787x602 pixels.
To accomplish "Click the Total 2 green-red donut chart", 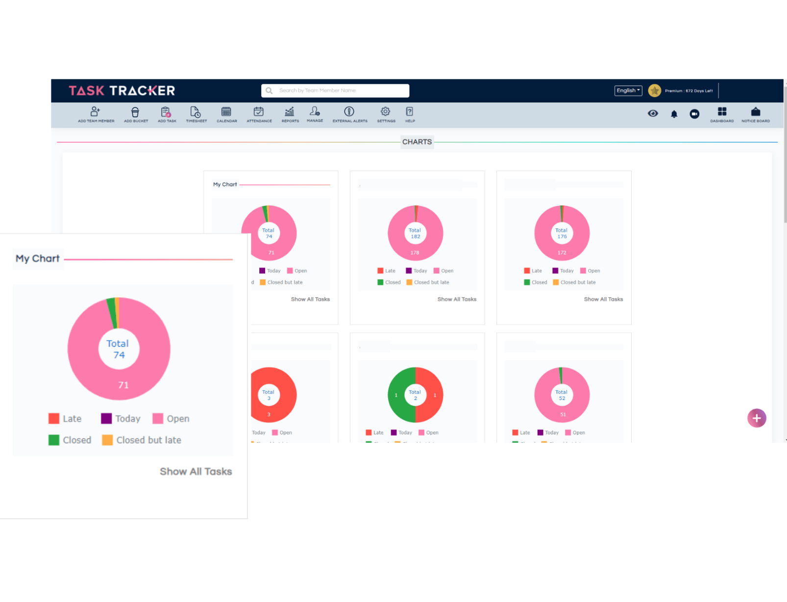I will coord(415,395).
